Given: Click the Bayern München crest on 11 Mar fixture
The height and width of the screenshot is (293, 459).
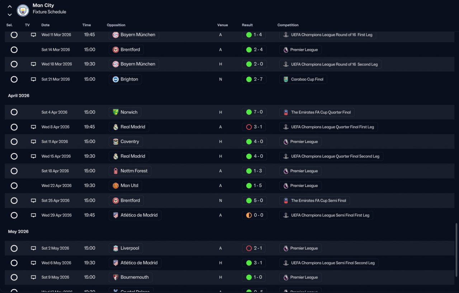Looking at the screenshot, I should (115, 35).
